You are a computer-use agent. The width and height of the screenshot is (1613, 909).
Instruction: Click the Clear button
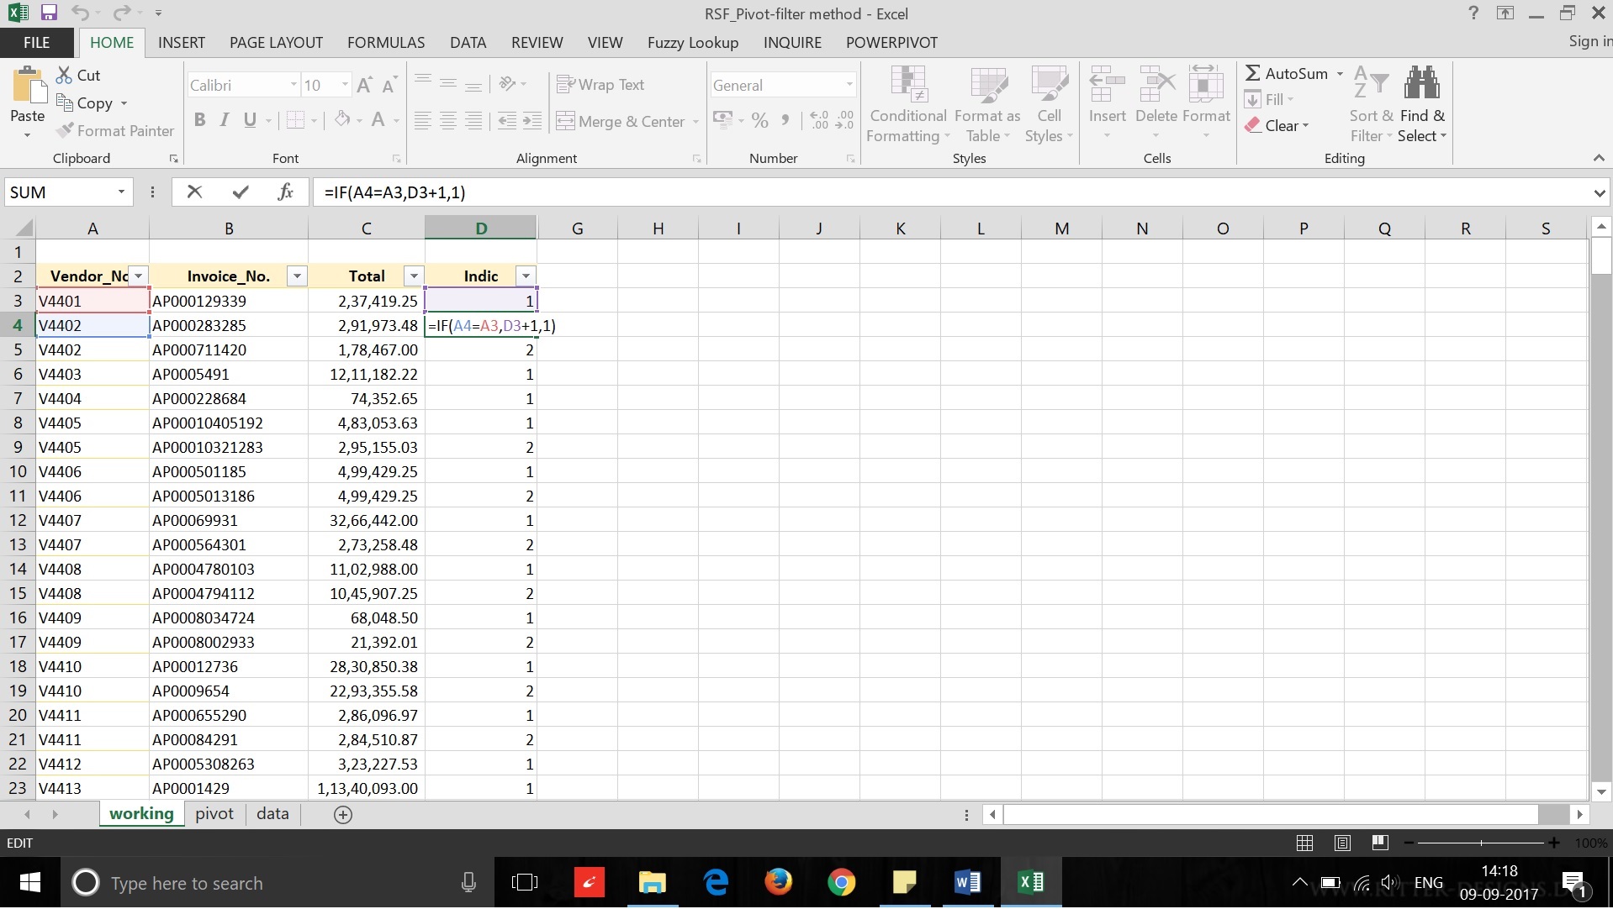(1277, 125)
